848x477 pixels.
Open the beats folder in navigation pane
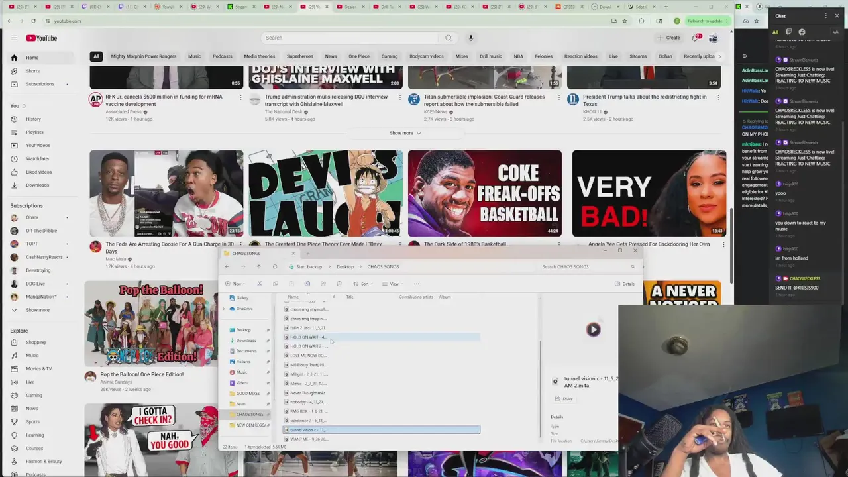coord(241,404)
